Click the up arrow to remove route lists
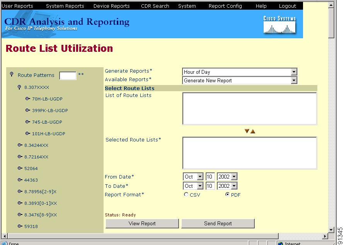 253,131
